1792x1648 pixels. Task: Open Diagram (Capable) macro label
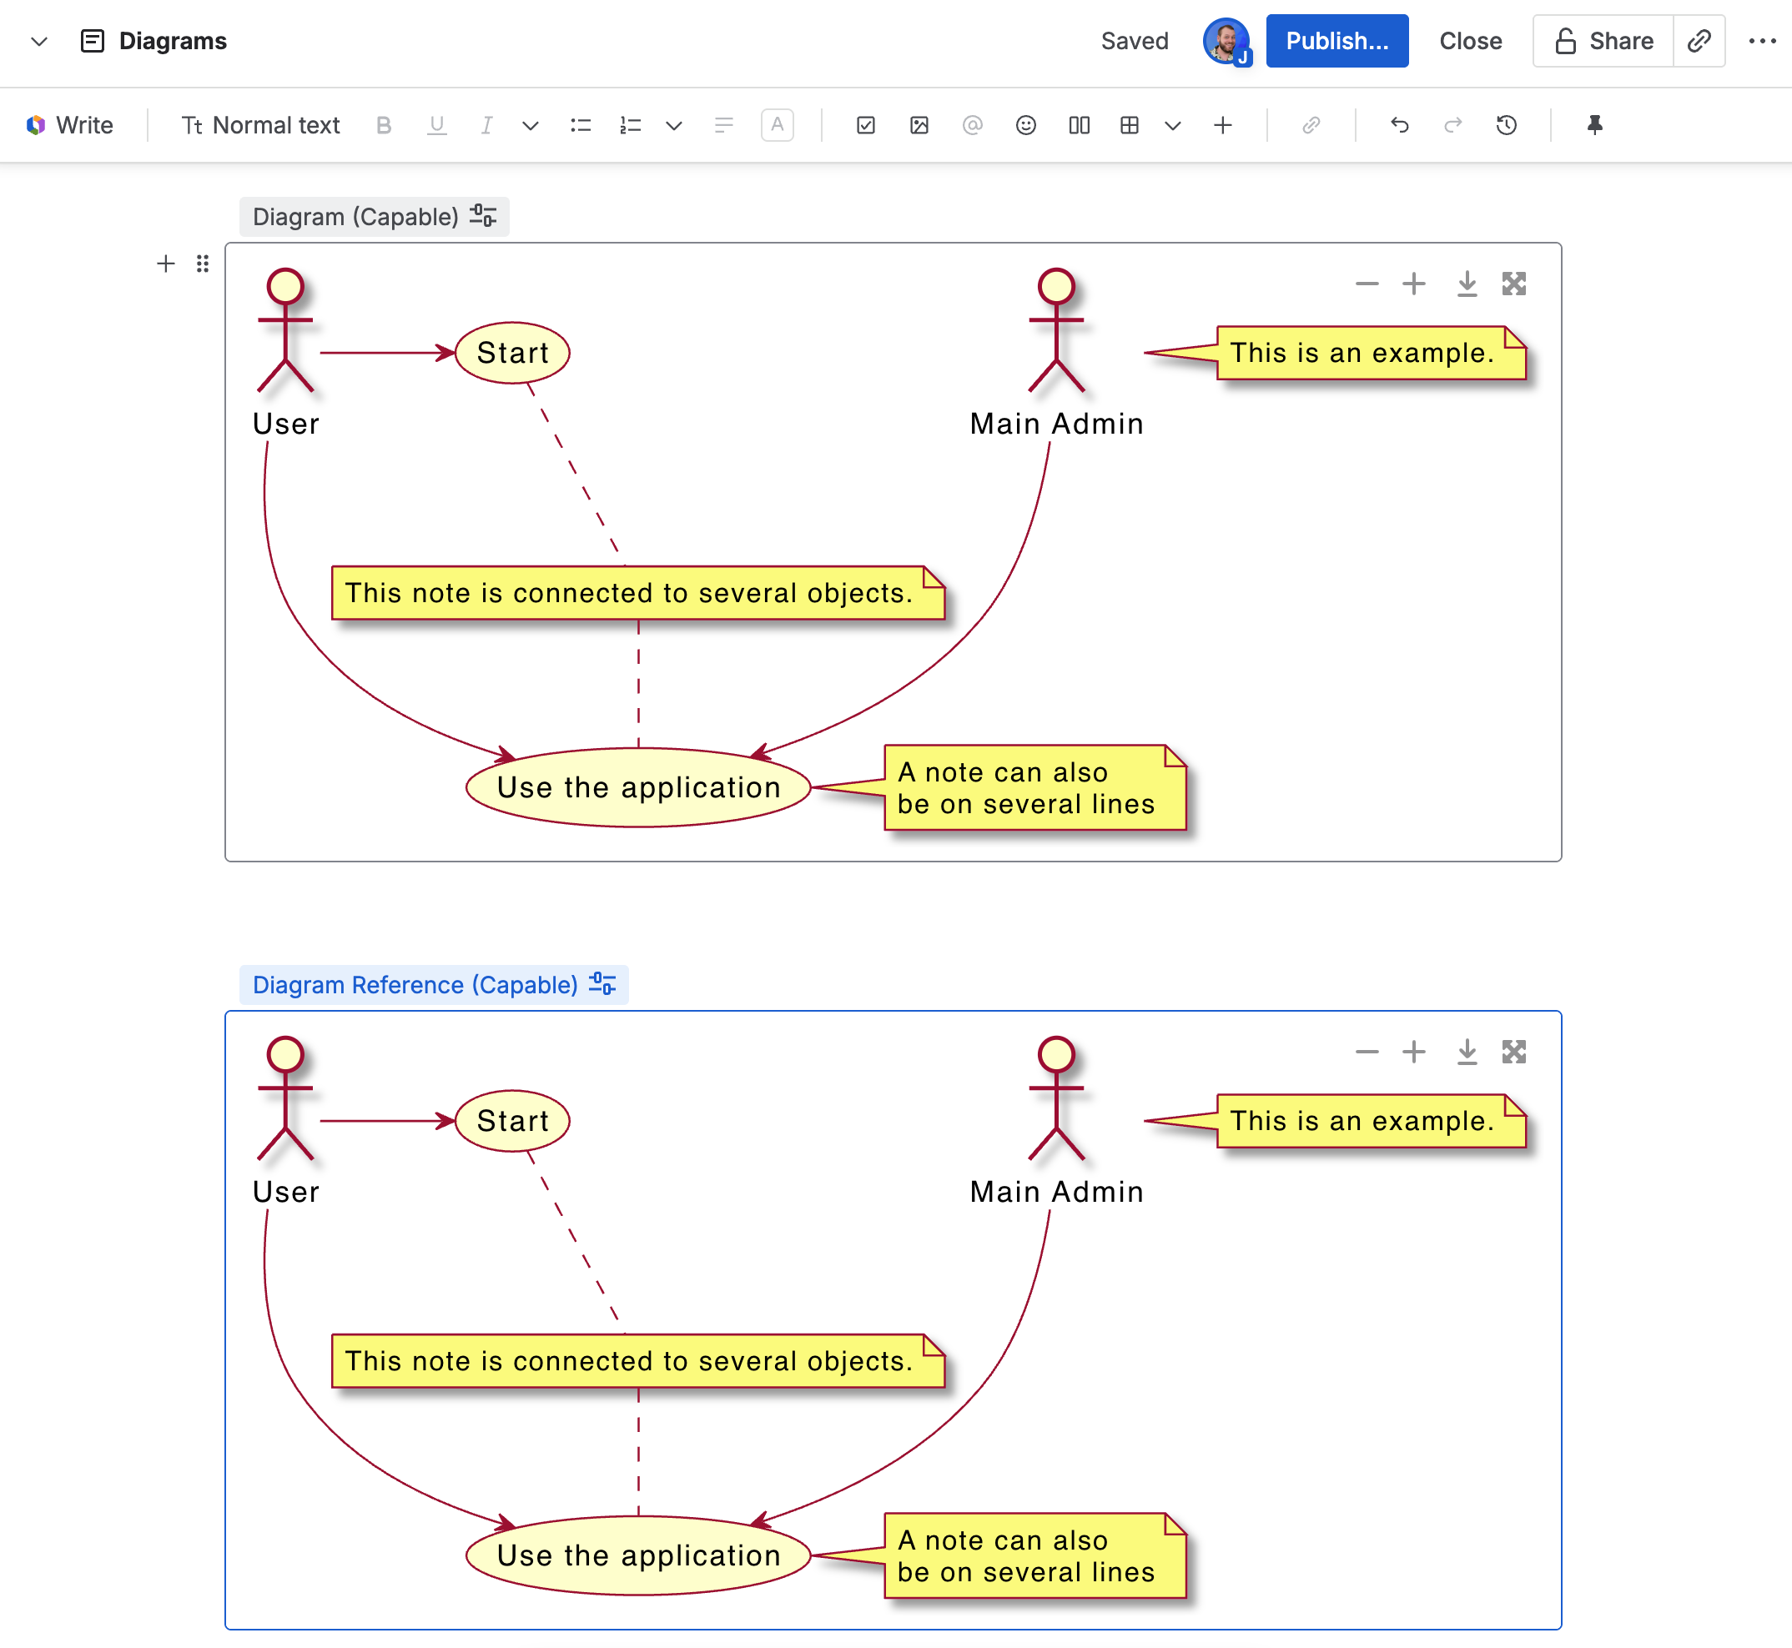[x=355, y=217]
